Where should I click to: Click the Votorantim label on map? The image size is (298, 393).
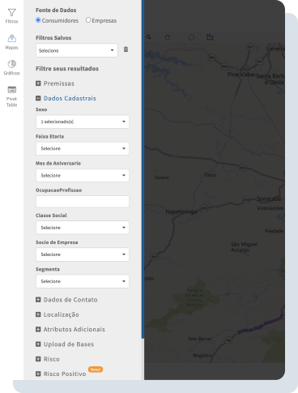(270, 208)
